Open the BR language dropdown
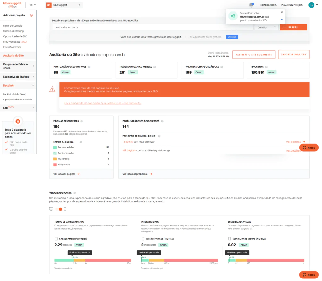Viewport: 322px width, 281px height. click(33, 5)
